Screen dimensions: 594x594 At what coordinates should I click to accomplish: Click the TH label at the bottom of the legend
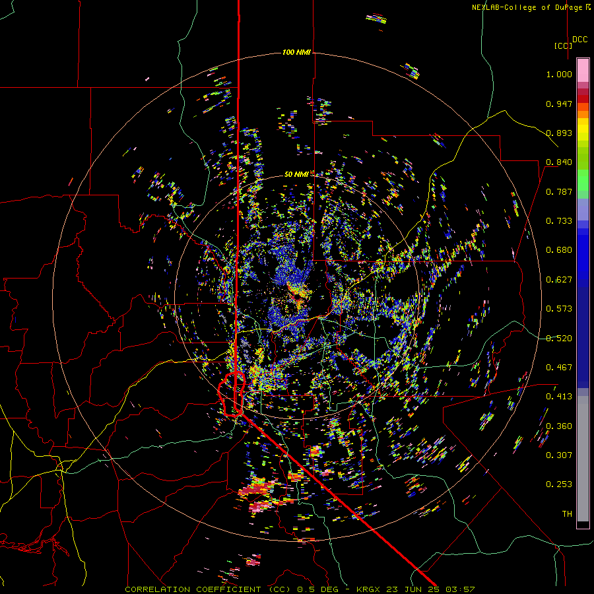click(567, 514)
